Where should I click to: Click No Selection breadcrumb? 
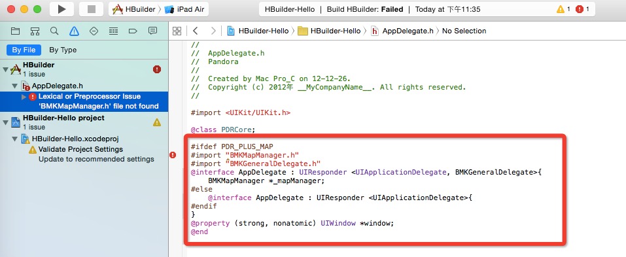464,31
